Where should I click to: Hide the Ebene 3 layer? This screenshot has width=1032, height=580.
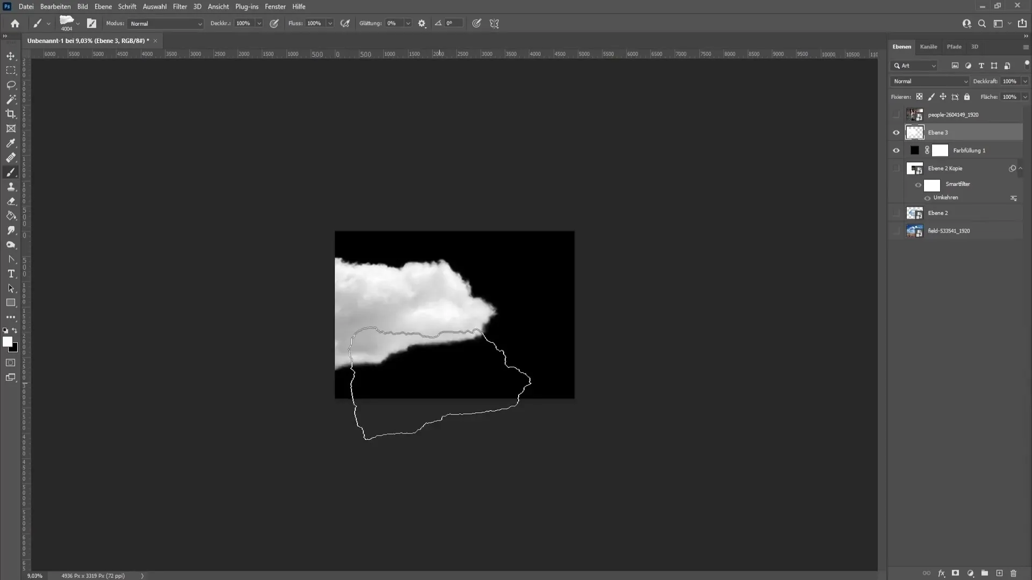point(896,133)
